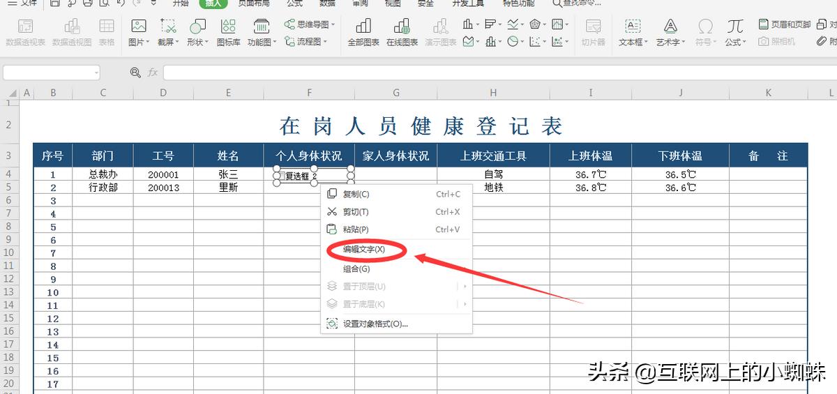Open 全部图表 all charts dialog
Image resolution: width=837 pixels, height=394 pixels.
click(363, 32)
